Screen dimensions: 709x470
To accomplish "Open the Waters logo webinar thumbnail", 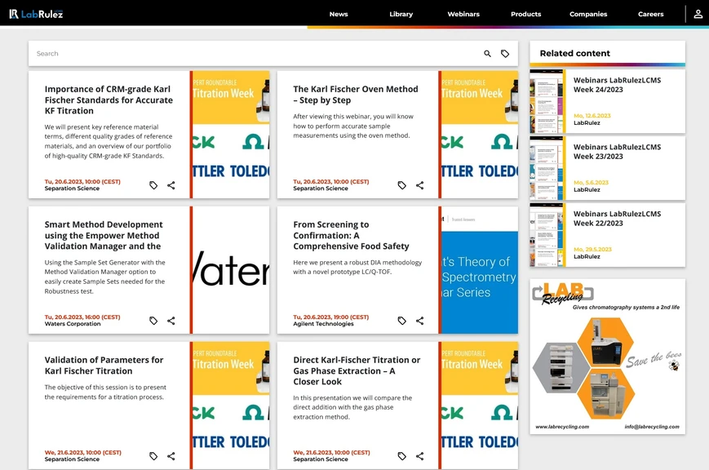I will [232, 270].
